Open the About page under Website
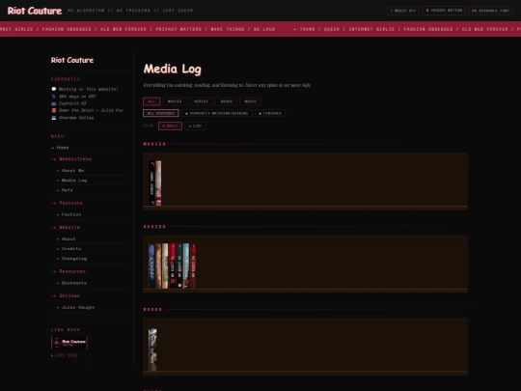Image resolution: width=521 pixels, height=391 pixels. coord(69,238)
